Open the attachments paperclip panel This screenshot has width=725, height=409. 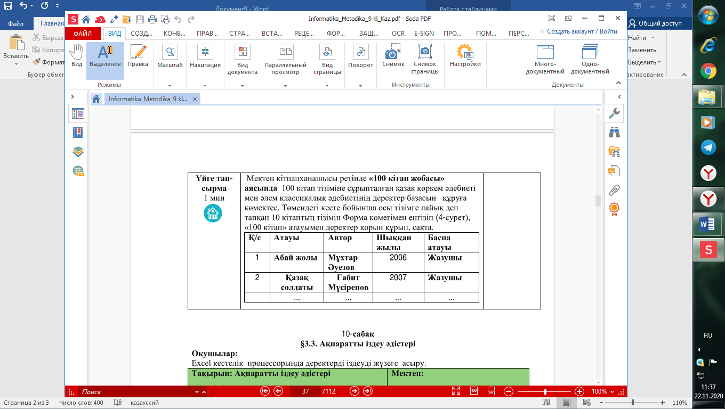(x=614, y=190)
